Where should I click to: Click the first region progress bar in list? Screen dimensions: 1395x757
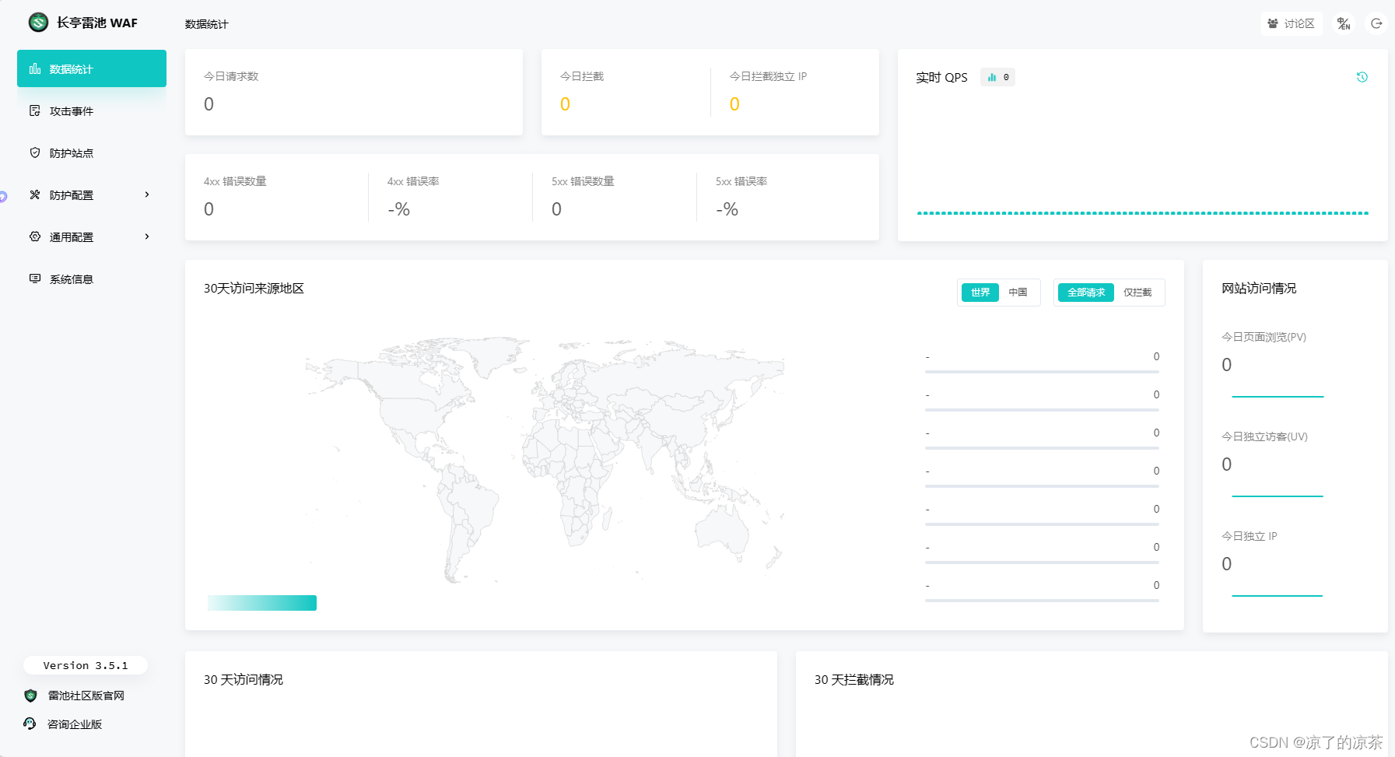click(x=1042, y=372)
